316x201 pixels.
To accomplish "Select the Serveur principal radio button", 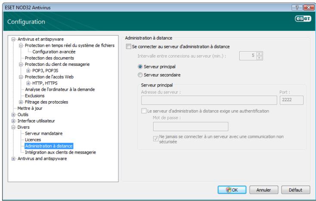I will click(140, 67).
